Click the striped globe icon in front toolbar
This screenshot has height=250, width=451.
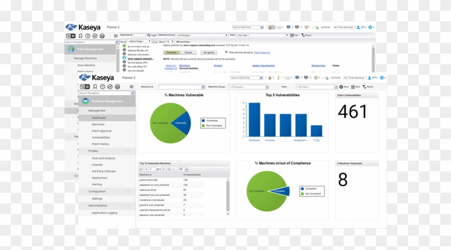click(118, 87)
